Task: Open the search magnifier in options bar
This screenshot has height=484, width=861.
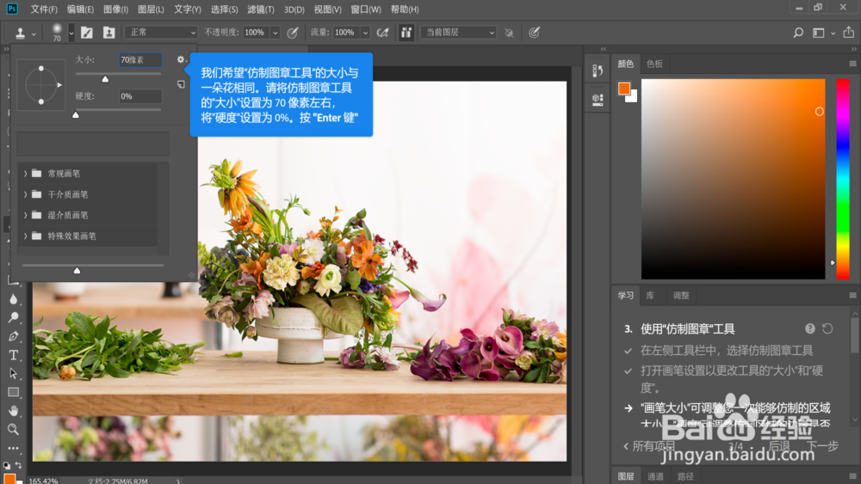Action: click(798, 33)
